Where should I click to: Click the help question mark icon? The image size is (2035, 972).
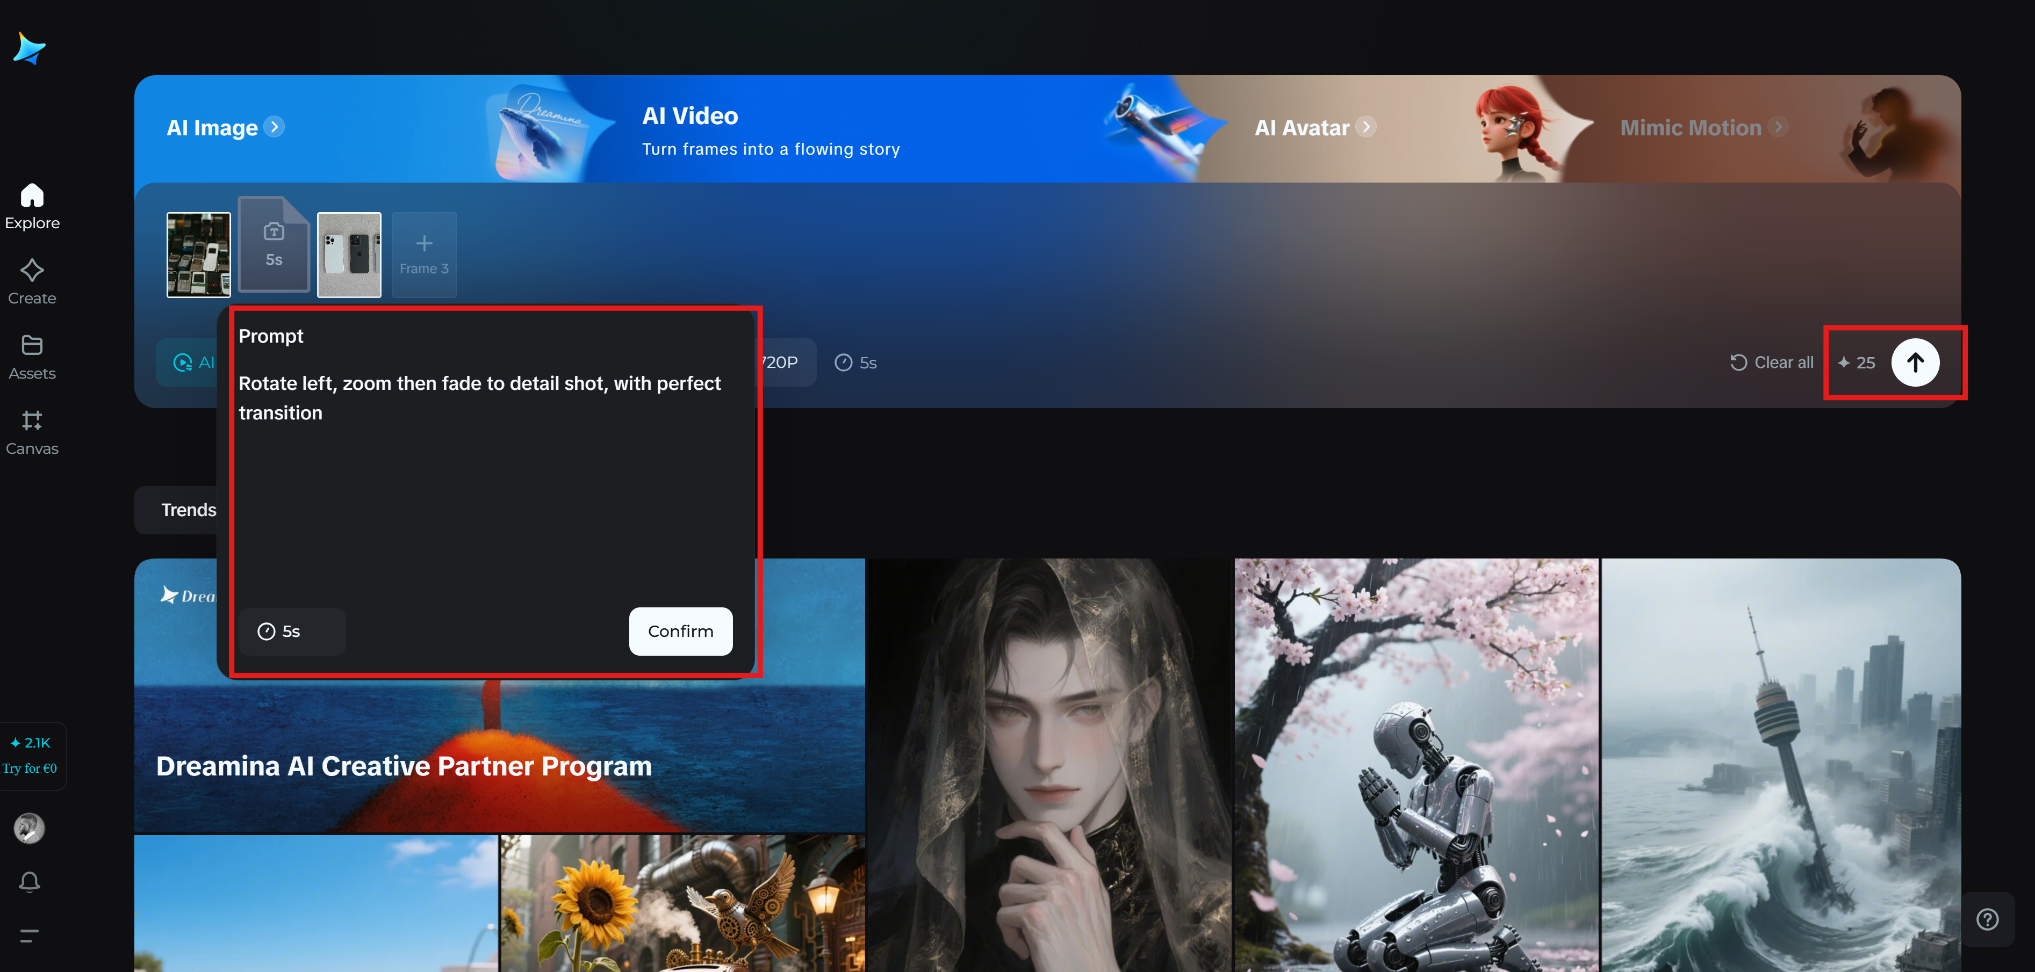[x=1987, y=919]
